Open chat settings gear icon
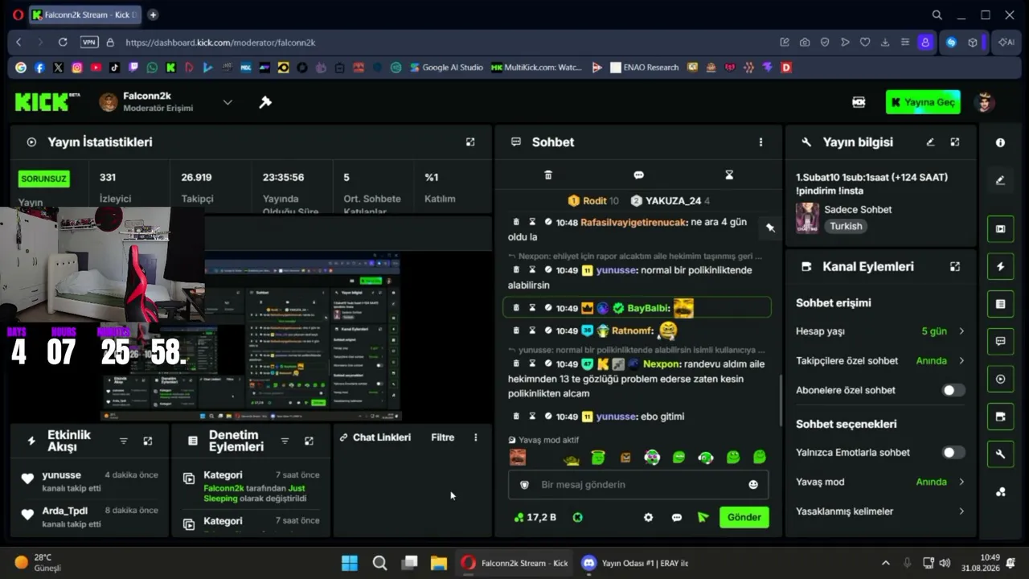The height and width of the screenshot is (579, 1029). click(649, 518)
